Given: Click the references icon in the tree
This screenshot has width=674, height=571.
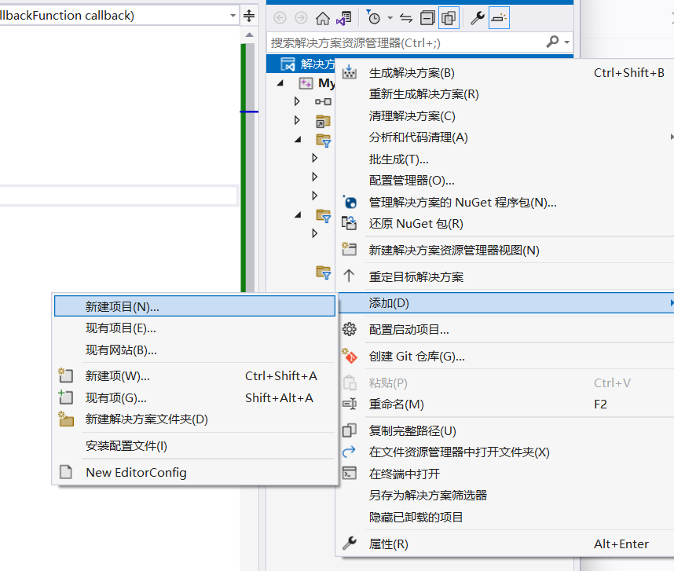Looking at the screenshot, I should [x=323, y=102].
